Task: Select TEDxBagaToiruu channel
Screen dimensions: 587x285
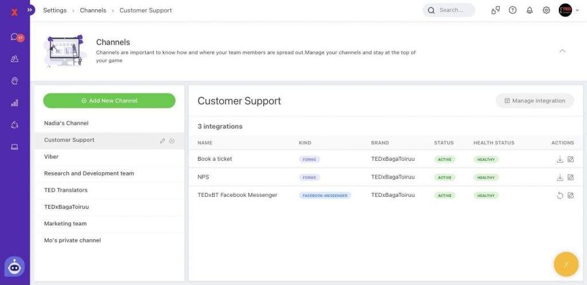Action: click(109, 207)
